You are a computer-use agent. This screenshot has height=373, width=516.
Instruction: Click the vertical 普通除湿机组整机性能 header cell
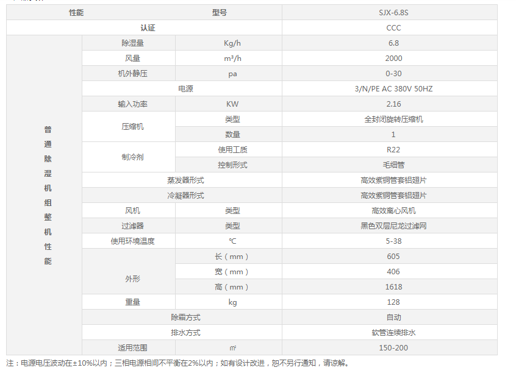click(x=48, y=195)
